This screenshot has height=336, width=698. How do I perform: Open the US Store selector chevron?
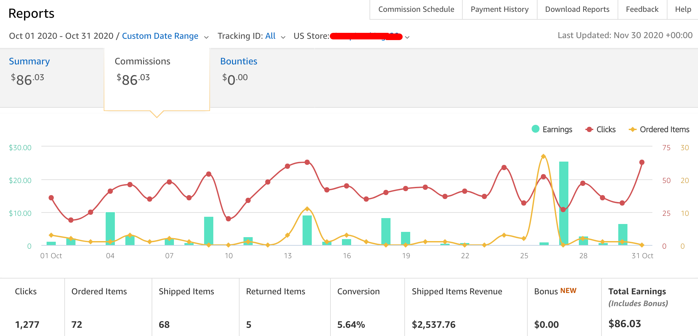click(407, 37)
